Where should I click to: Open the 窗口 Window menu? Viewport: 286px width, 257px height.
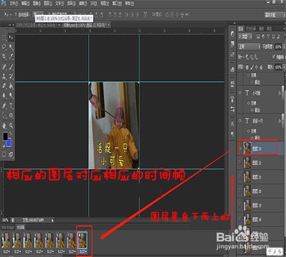pyautogui.click(x=117, y=4)
